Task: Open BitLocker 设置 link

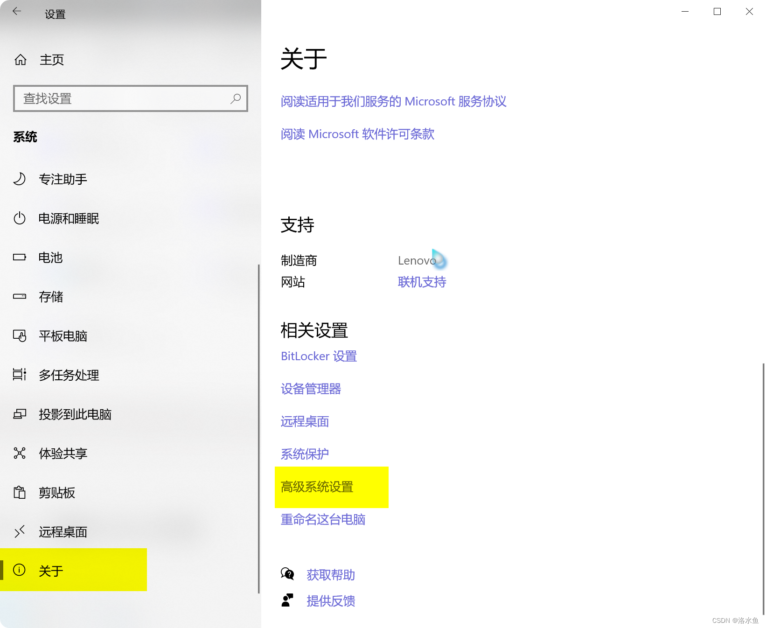Action: (x=319, y=356)
